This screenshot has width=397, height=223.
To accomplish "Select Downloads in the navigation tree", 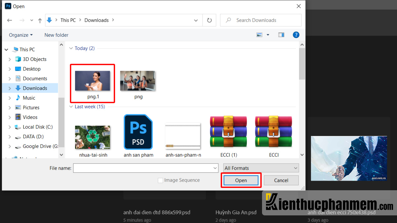I will [35, 88].
